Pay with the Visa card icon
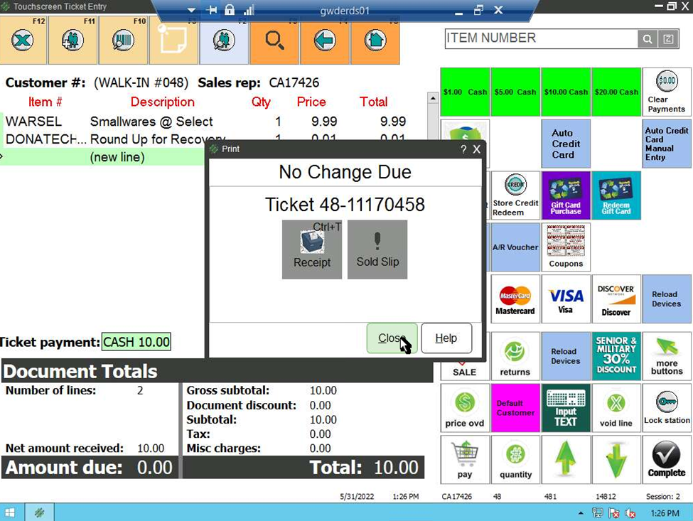Image resolution: width=693 pixels, height=521 pixels. (566, 299)
